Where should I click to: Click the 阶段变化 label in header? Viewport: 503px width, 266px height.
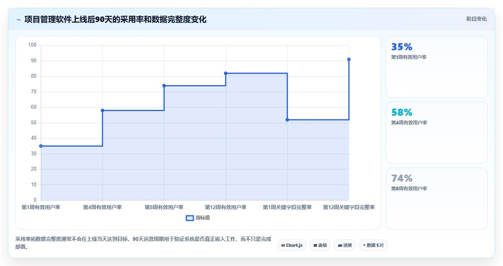coord(477,19)
